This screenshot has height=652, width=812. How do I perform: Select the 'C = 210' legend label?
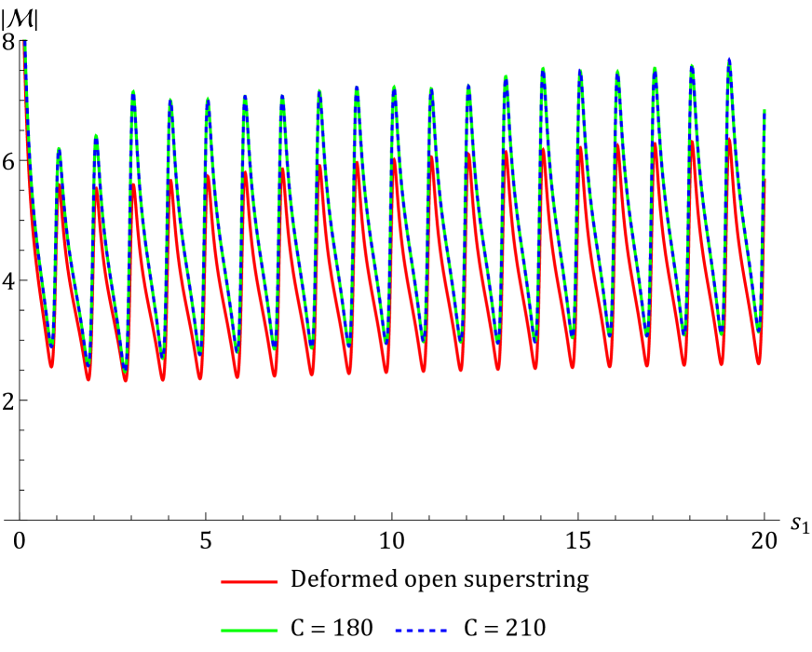pyautogui.click(x=505, y=628)
